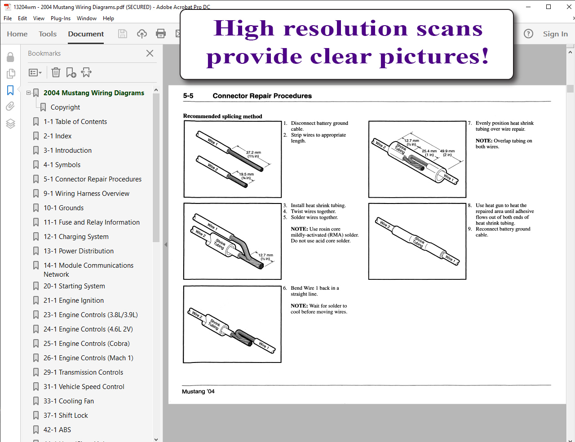Minimize the Acrobat window
Image resolution: width=575 pixels, height=442 pixels.
[528, 7]
